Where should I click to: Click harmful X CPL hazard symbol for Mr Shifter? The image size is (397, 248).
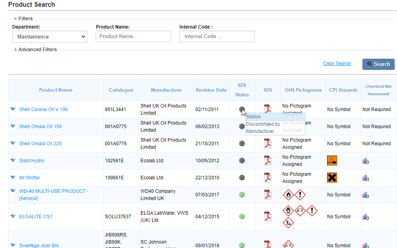click(x=332, y=178)
